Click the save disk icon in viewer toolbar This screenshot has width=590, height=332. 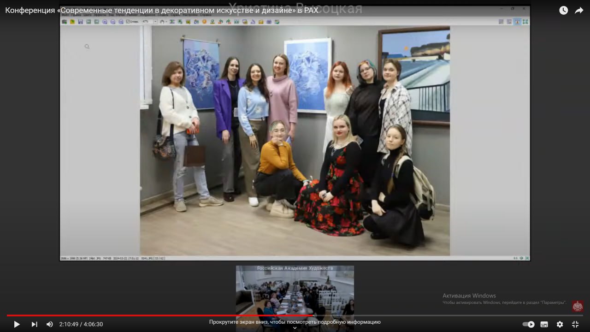pyautogui.click(x=80, y=22)
